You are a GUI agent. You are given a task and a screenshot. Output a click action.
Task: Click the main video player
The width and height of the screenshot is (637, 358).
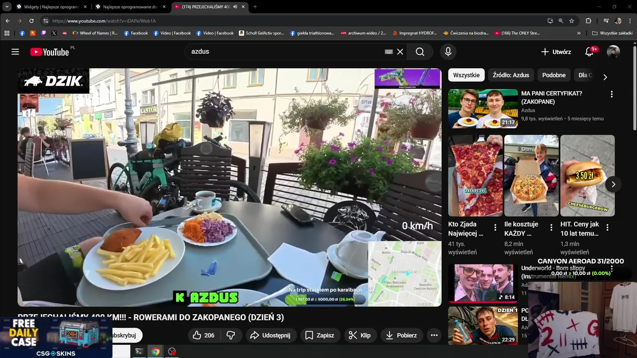pyautogui.click(x=229, y=187)
